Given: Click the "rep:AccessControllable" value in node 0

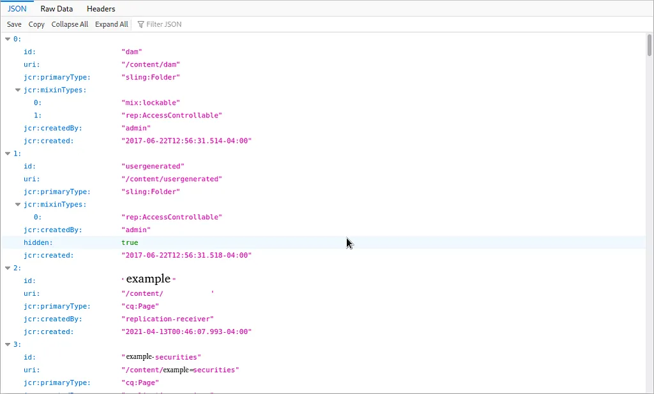Looking at the screenshot, I should coord(171,115).
